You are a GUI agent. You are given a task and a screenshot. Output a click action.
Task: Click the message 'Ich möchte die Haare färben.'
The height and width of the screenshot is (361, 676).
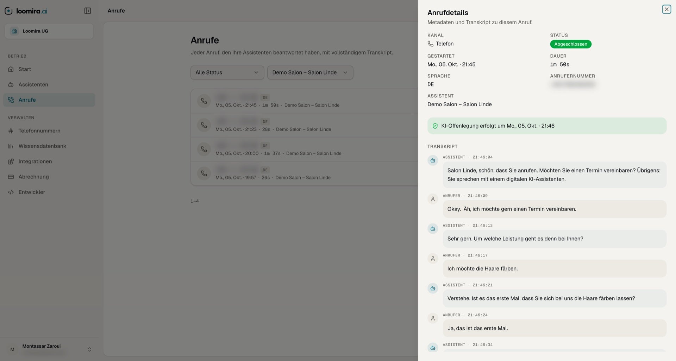point(555,268)
